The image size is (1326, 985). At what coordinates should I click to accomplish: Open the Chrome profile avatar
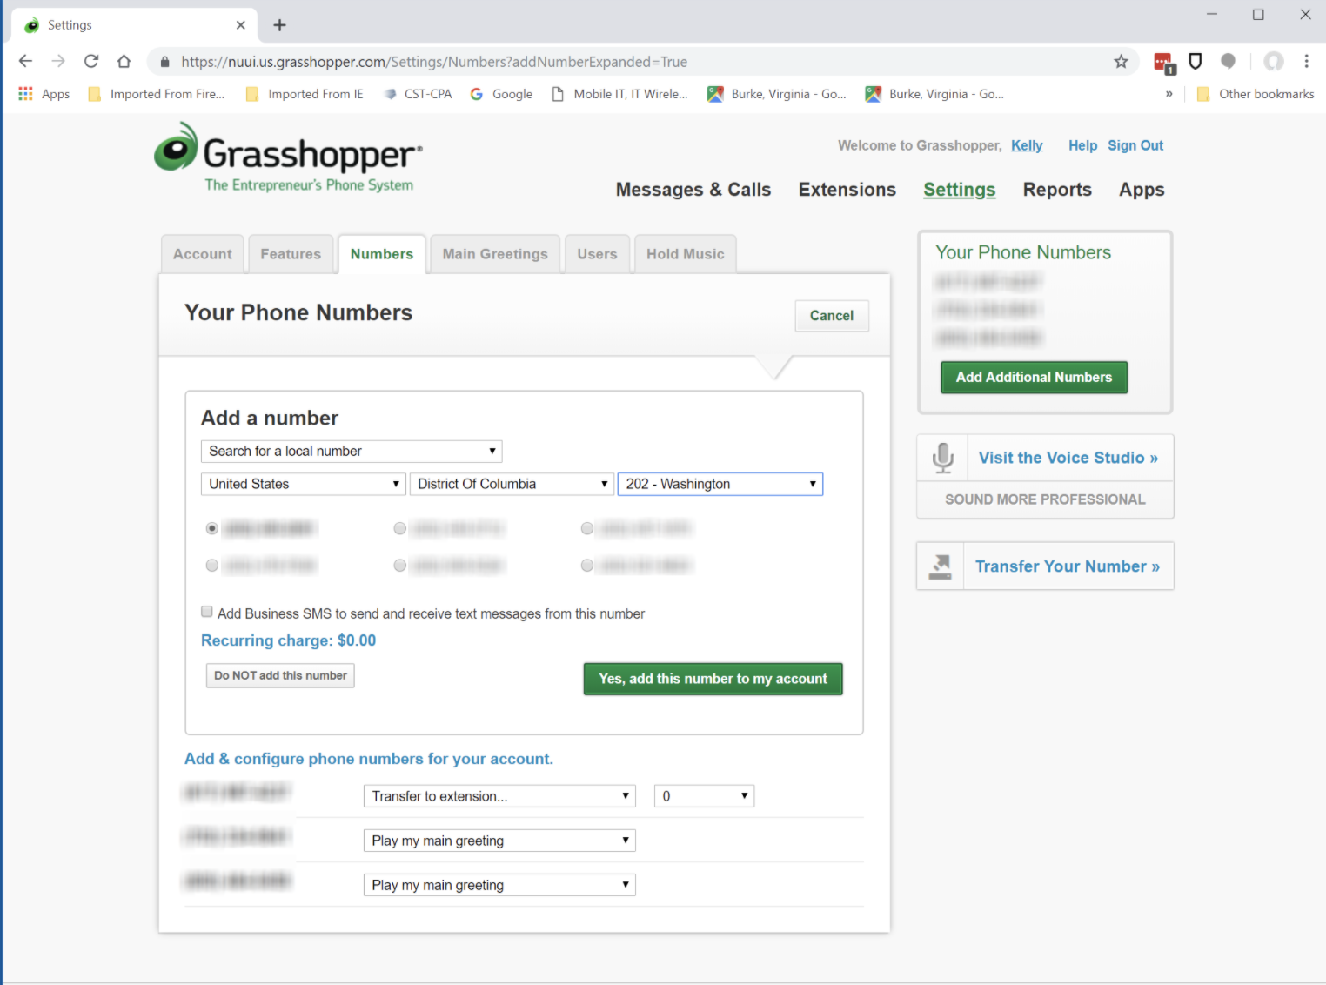pyautogui.click(x=1274, y=61)
